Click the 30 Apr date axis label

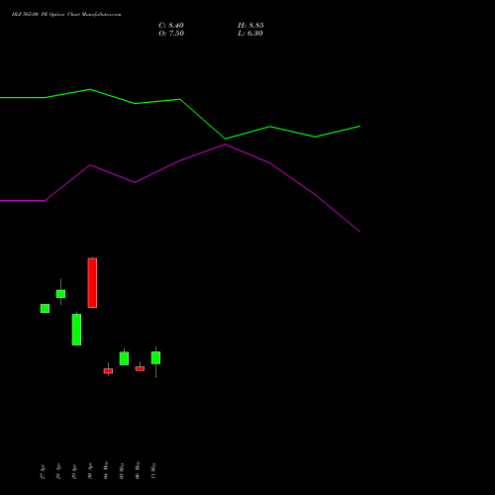pyautogui.click(x=90, y=471)
